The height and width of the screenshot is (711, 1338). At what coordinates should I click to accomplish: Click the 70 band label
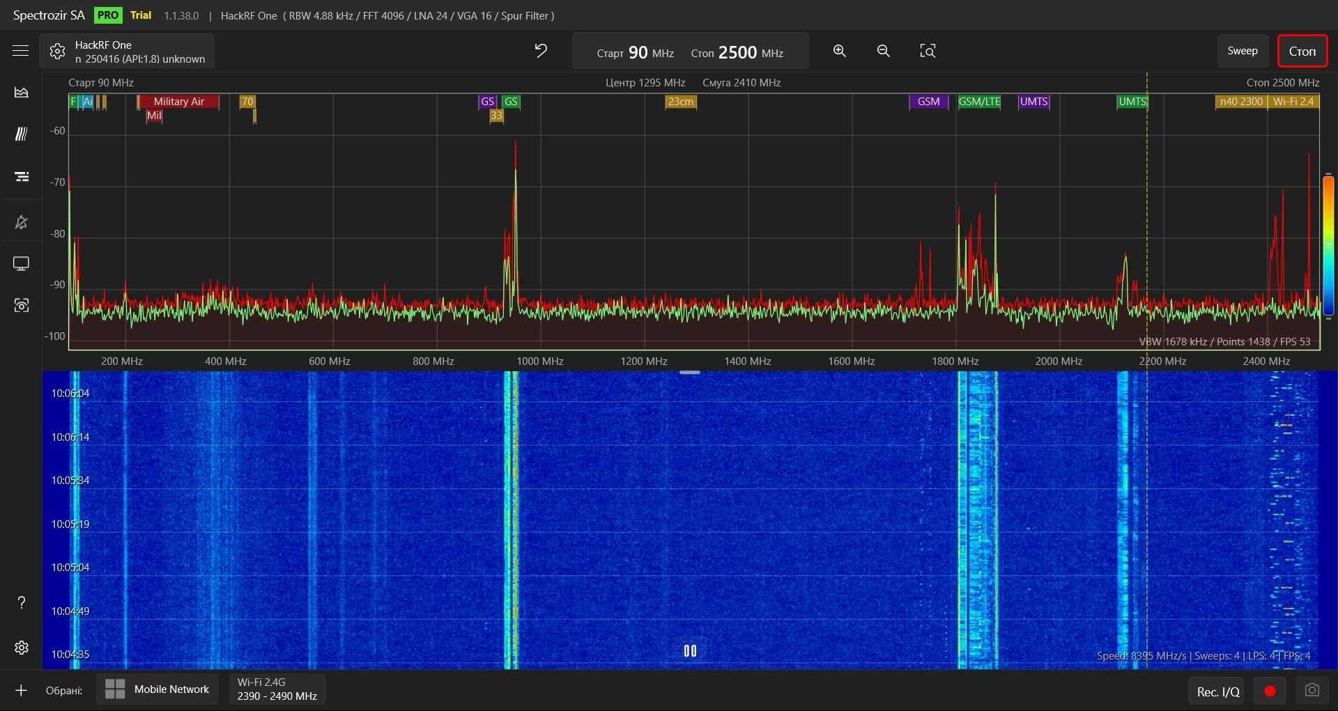[x=247, y=102]
